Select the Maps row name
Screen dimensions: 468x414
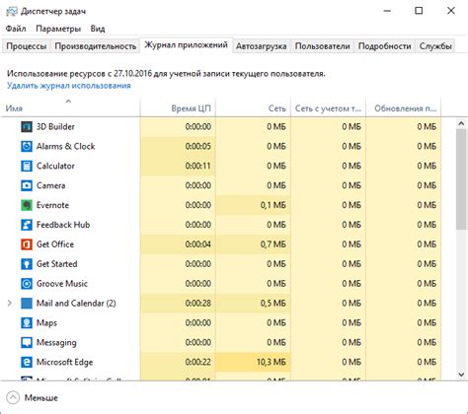[46, 322]
